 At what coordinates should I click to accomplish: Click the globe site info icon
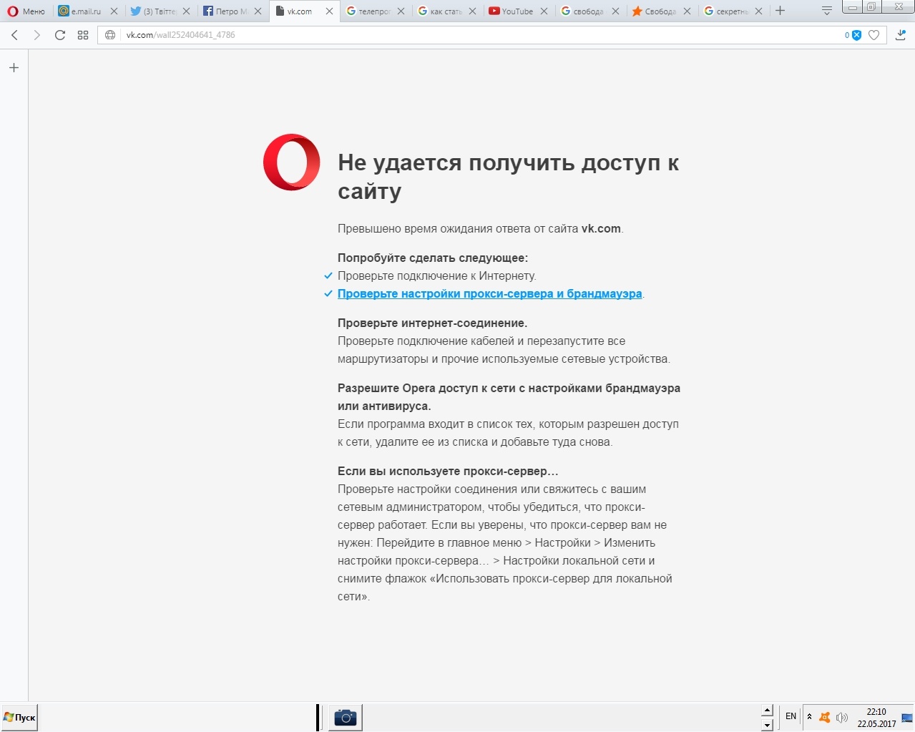pos(110,35)
